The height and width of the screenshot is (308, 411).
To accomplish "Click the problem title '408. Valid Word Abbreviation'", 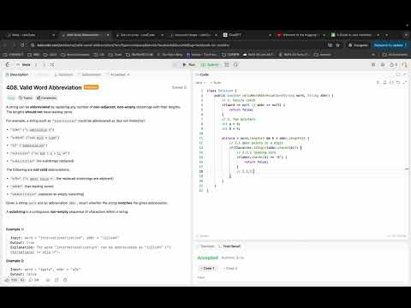I will click(44, 87).
